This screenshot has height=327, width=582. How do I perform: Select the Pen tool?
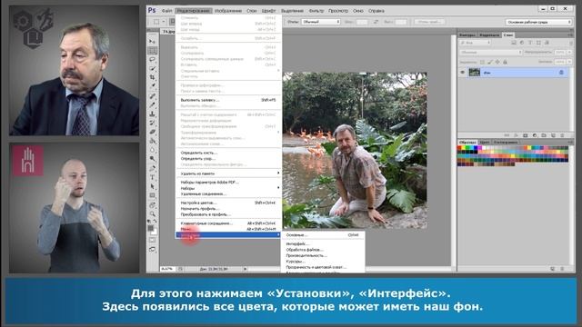153,168
